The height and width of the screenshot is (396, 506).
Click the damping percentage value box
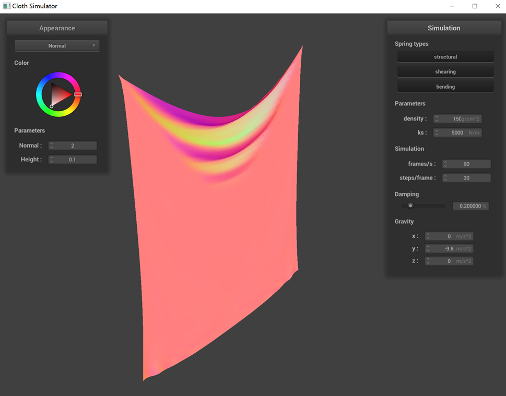click(470, 206)
